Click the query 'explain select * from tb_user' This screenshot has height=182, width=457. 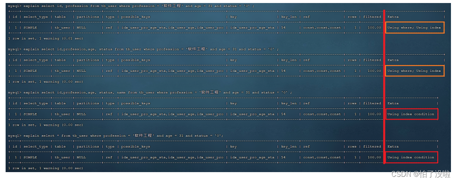123,136
